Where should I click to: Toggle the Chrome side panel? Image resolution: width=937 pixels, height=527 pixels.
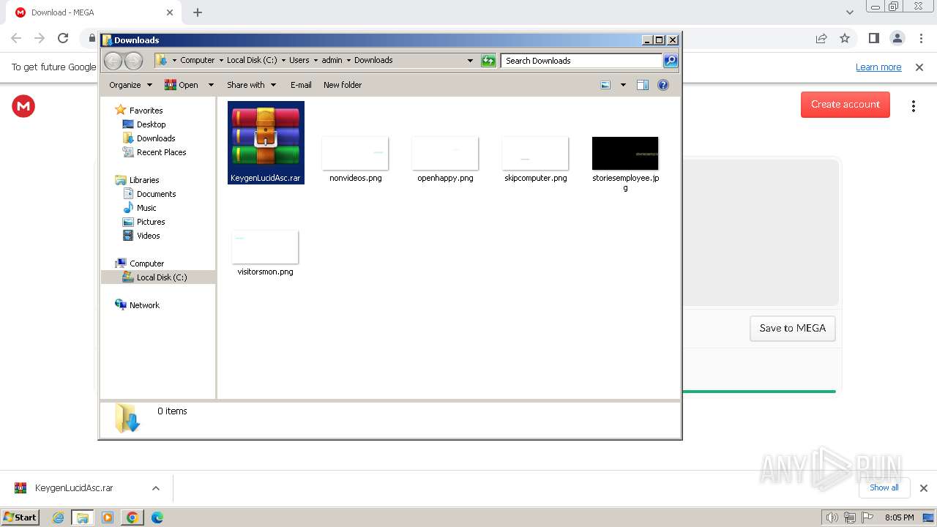(x=873, y=38)
